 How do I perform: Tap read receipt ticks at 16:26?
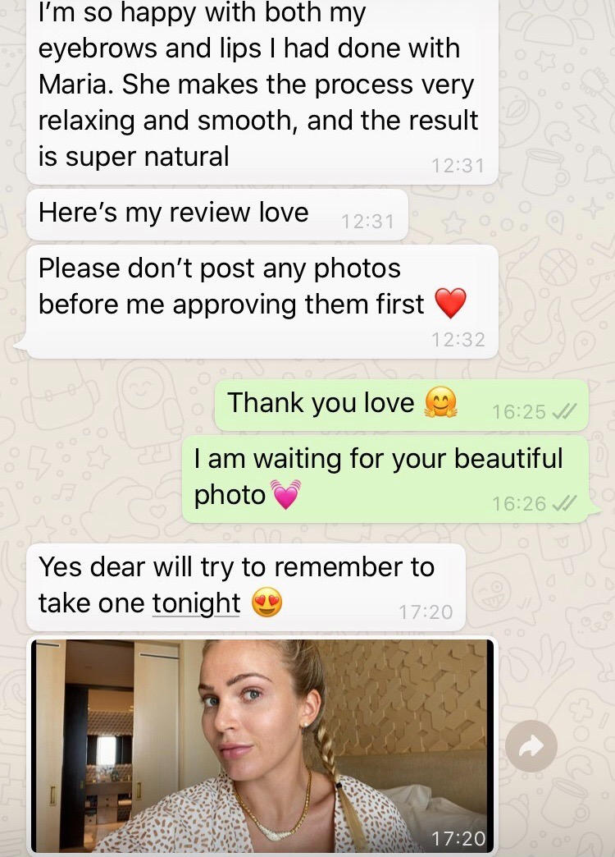(x=564, y=503)
